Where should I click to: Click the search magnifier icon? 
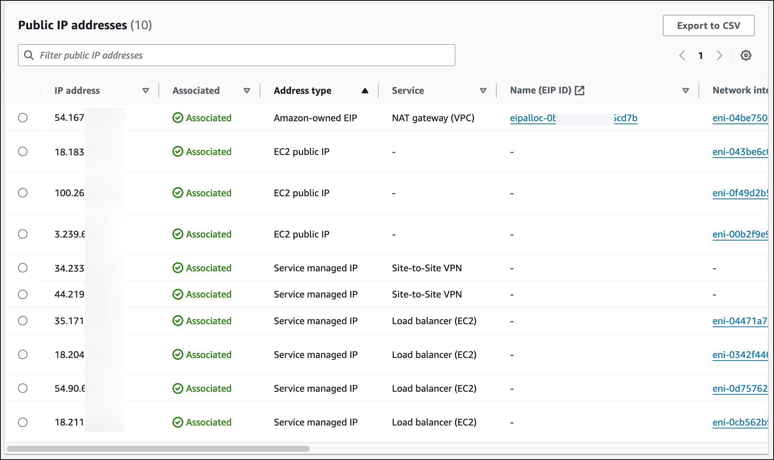29,55
